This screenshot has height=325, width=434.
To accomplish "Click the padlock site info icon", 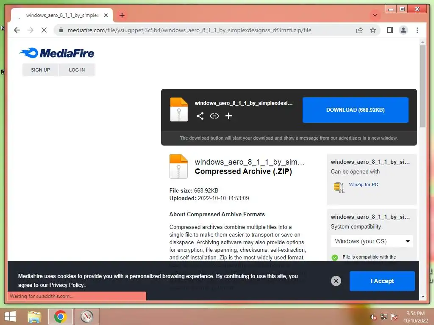I will point(61,30).
